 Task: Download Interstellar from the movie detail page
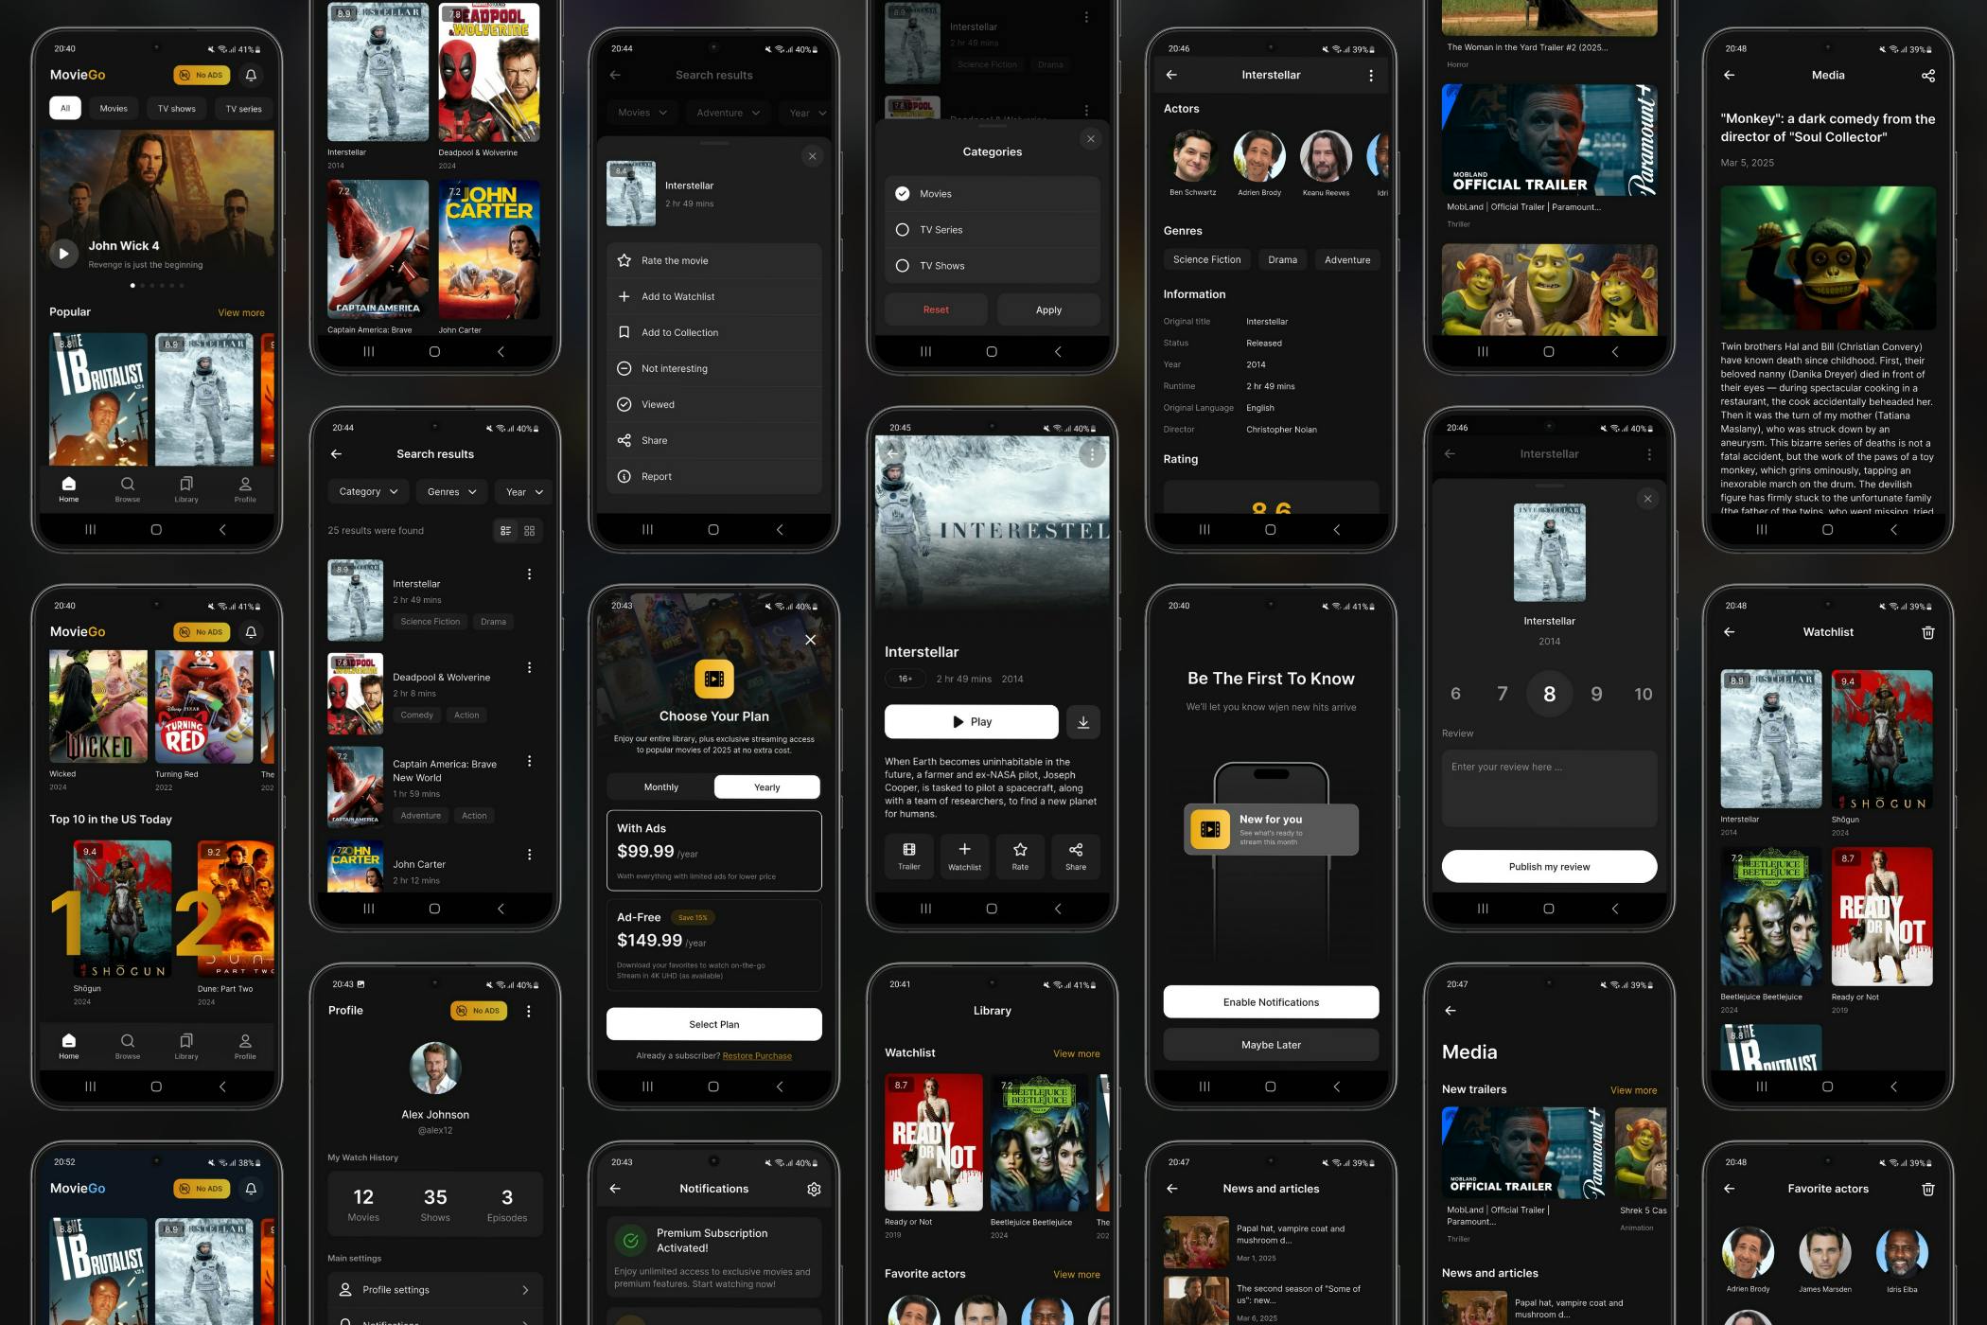[1083, 721]
